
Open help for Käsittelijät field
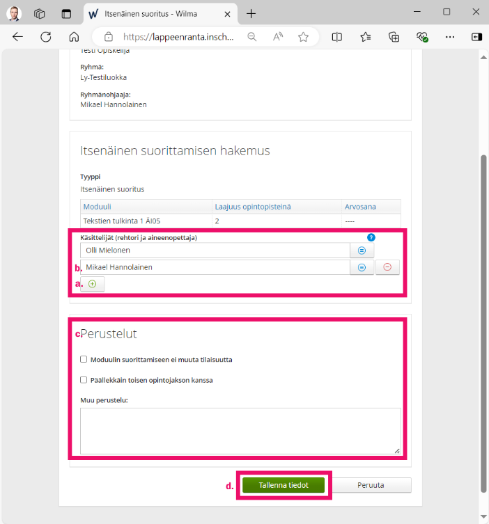point(371,237)
